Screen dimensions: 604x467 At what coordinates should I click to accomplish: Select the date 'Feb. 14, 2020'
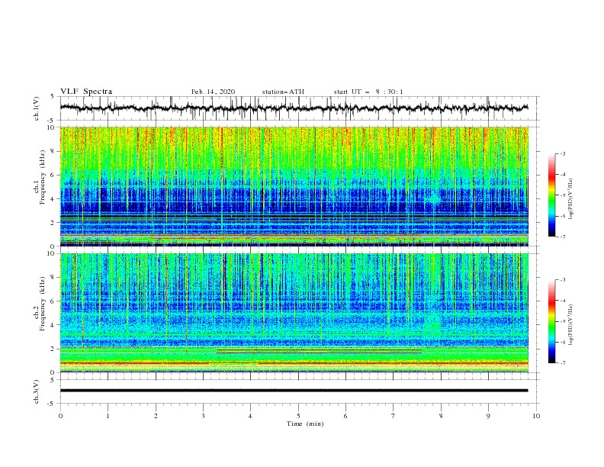click(x=213, y=92)
